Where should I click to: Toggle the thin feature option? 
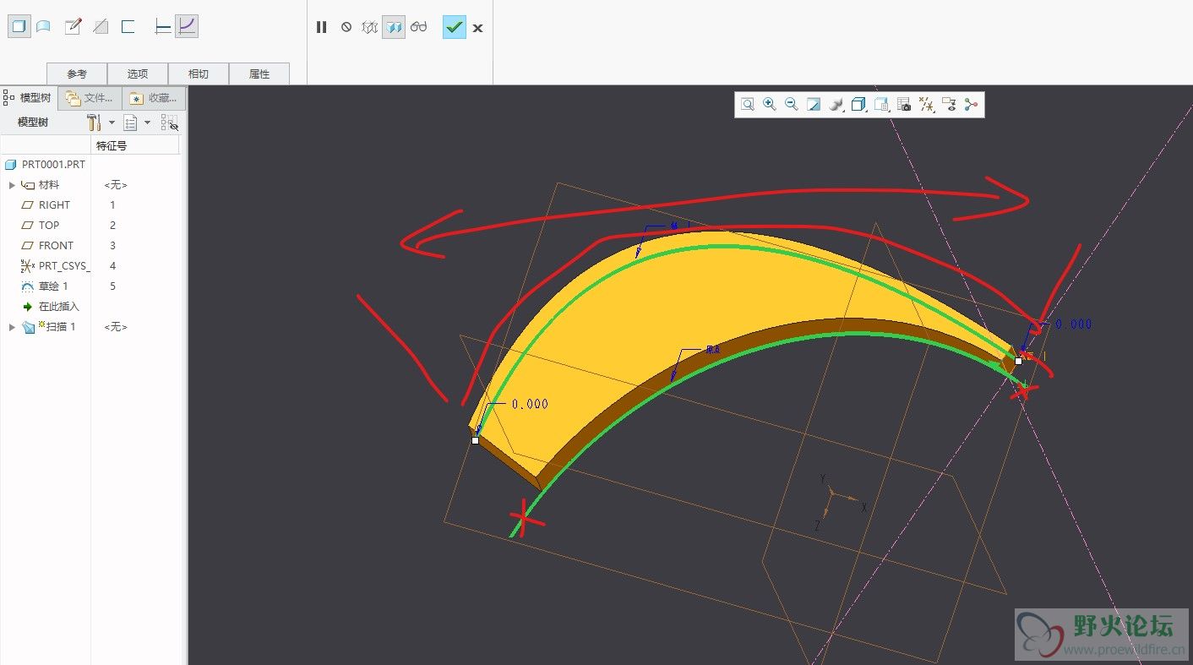128,27
